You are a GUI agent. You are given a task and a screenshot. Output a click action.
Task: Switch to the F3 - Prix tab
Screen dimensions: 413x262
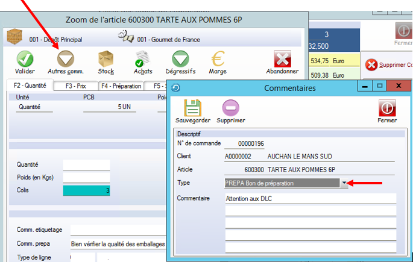[75, 86]
